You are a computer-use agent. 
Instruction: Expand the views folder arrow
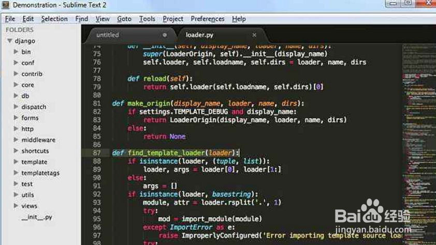[16, 206]
